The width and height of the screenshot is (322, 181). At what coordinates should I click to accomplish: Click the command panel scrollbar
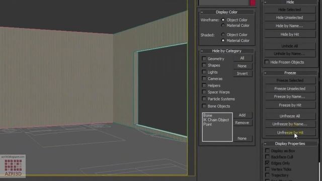click(x=319, y=171)
